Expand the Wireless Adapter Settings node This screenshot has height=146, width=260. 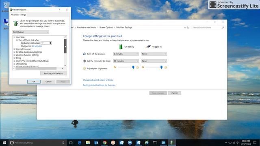pyautogui.click(x=15, y=55)
